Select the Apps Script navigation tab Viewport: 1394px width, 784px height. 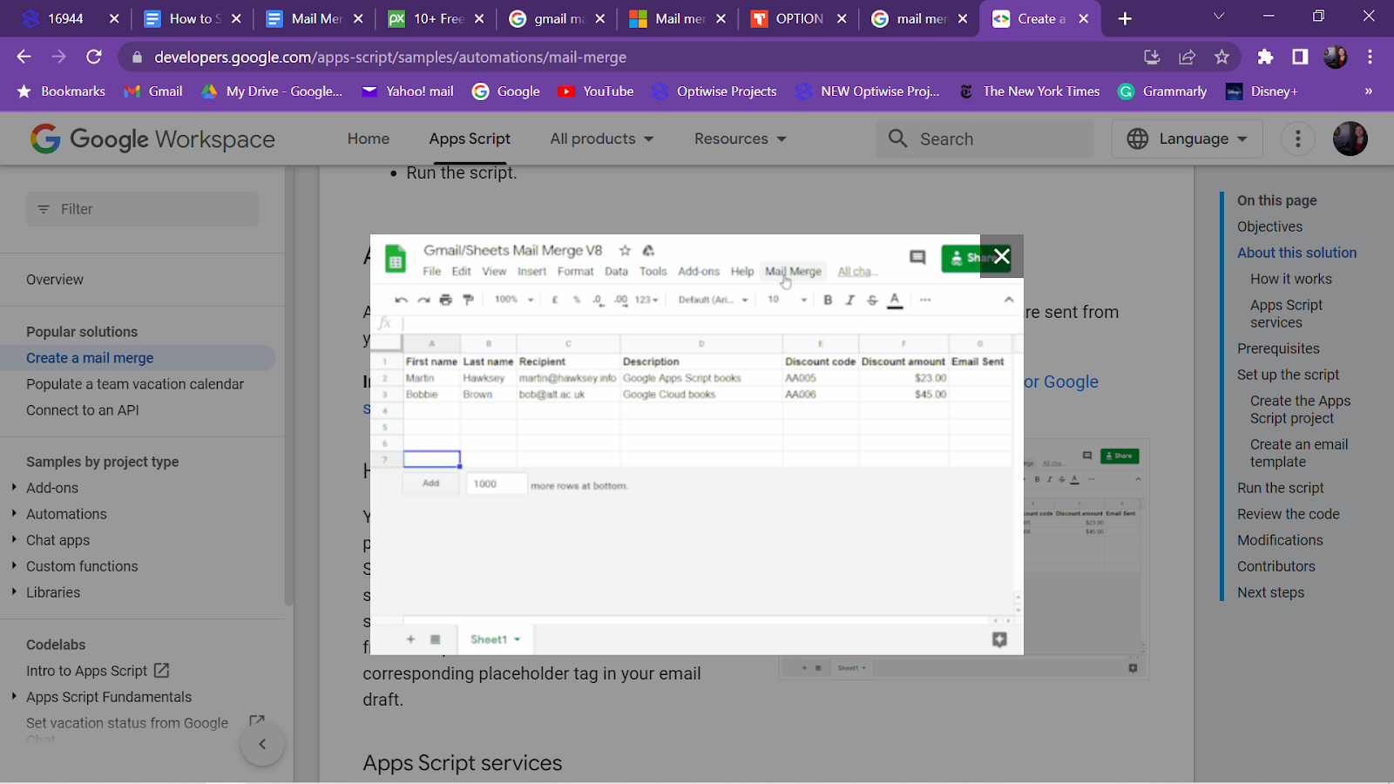pos(470,139)
